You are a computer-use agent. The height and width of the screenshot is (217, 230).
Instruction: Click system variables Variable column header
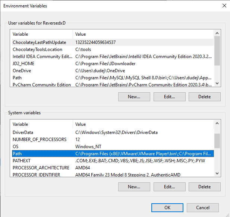tap(42, 124)
